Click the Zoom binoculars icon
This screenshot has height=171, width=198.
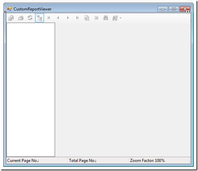coord(115,18)
